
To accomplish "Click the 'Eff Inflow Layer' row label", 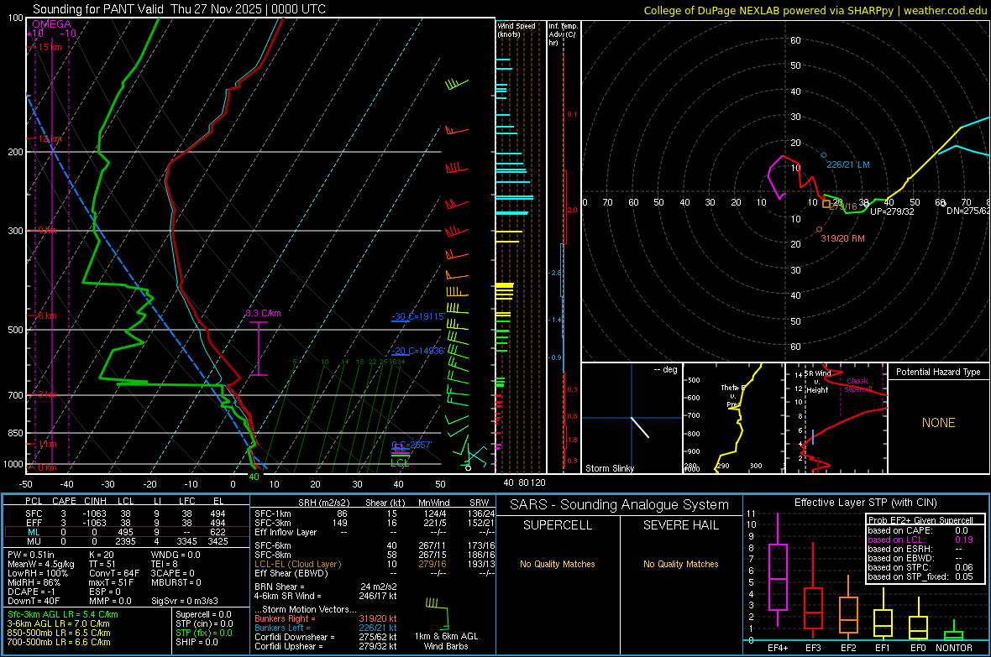I will point(285,532).
